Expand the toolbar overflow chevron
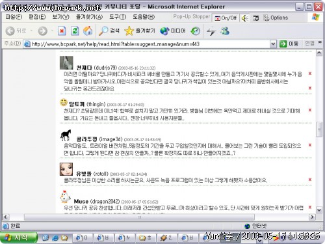The image size is (325, 244). click(320, 42)
